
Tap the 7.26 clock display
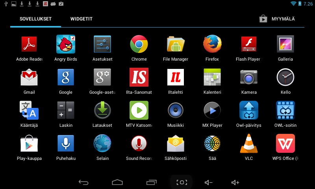[x=308, y=4]
